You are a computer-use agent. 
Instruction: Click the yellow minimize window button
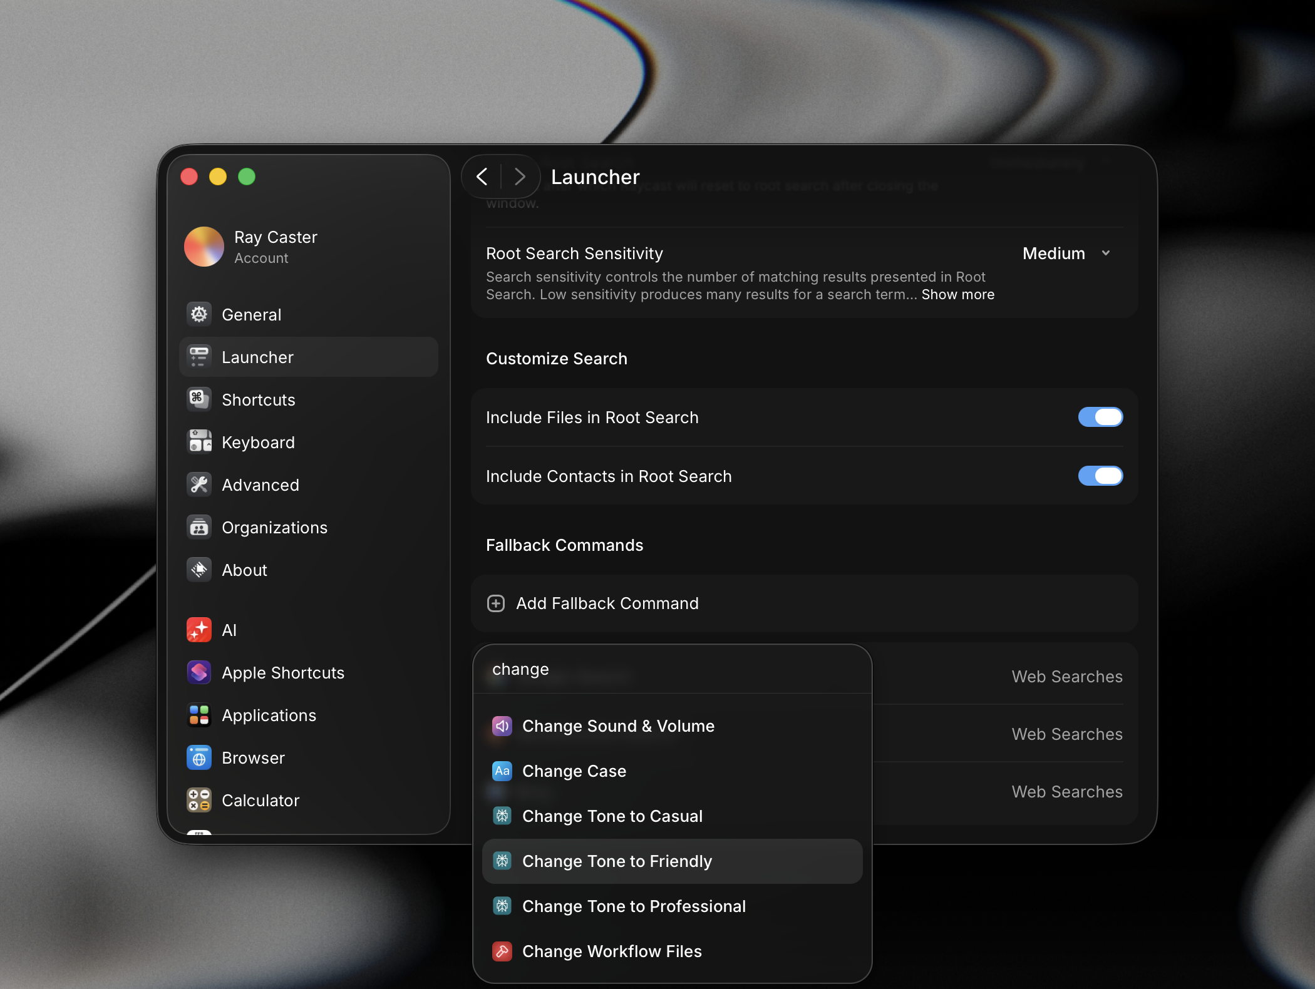(x=218, y=177)
